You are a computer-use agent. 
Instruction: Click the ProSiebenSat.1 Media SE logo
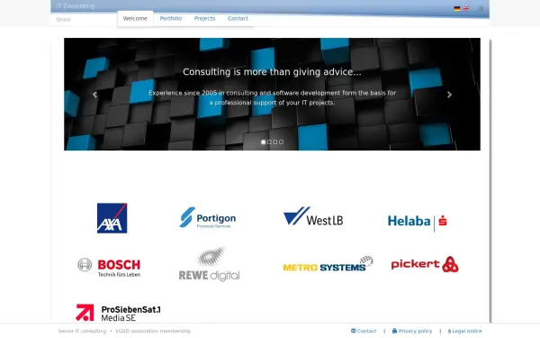point(118,313)
